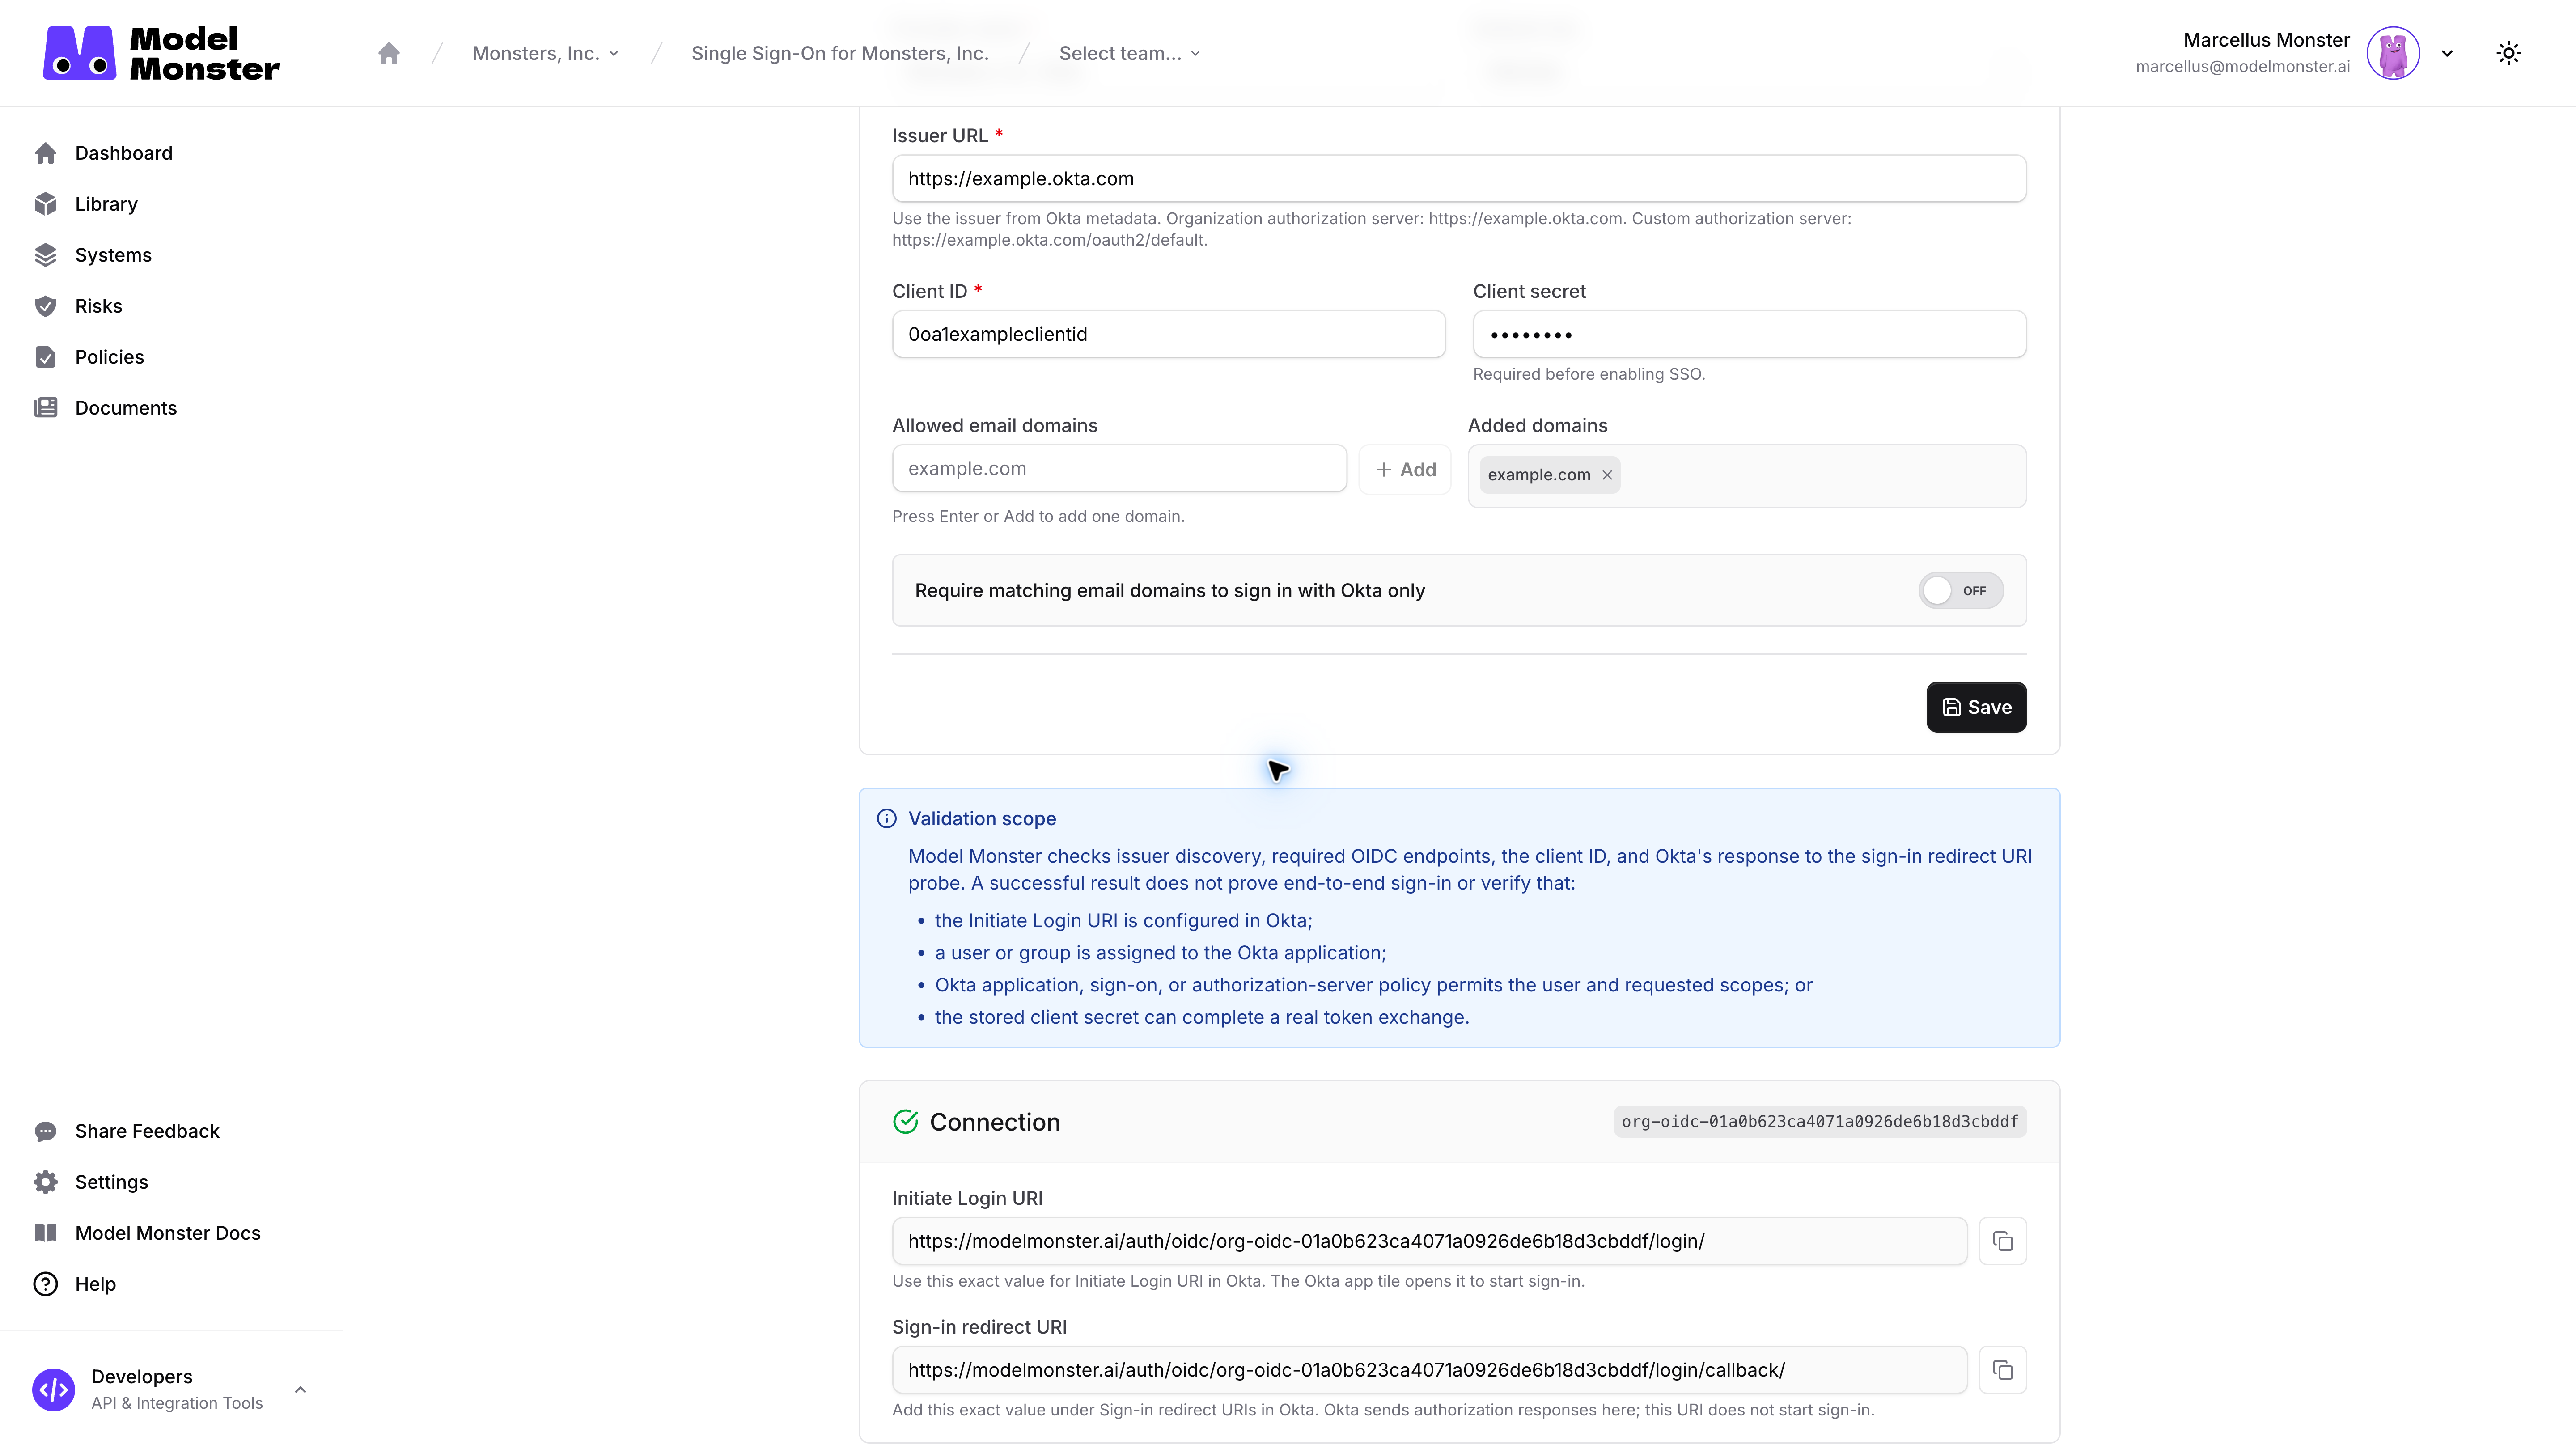Click the Settings gear icon
This screenshot has height=1449, width=2576.
point(45,1182)
